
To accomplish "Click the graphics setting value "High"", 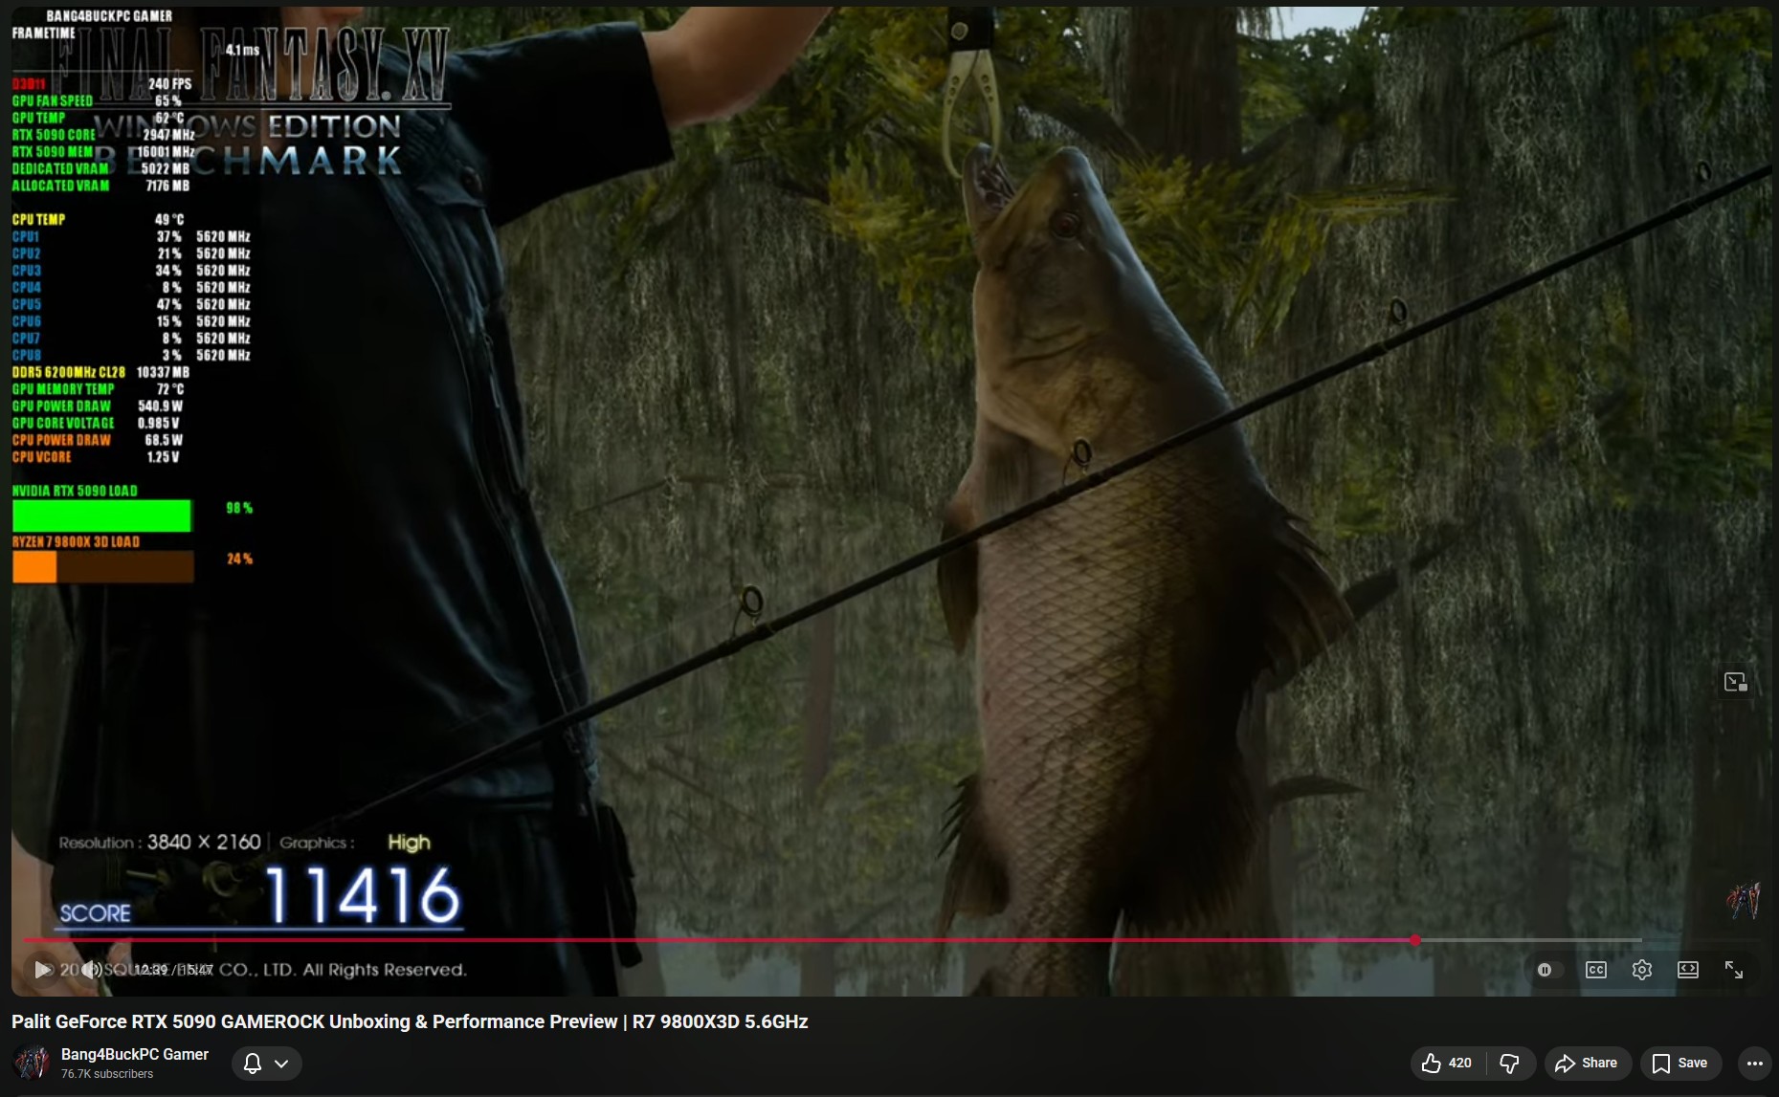I will point(410,842).
